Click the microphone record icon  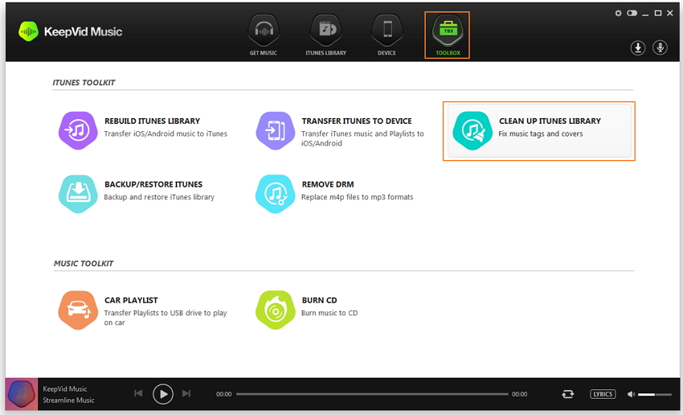(x=660, y=47)
